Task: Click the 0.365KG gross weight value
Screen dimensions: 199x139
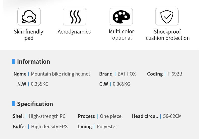Action: 121,84
